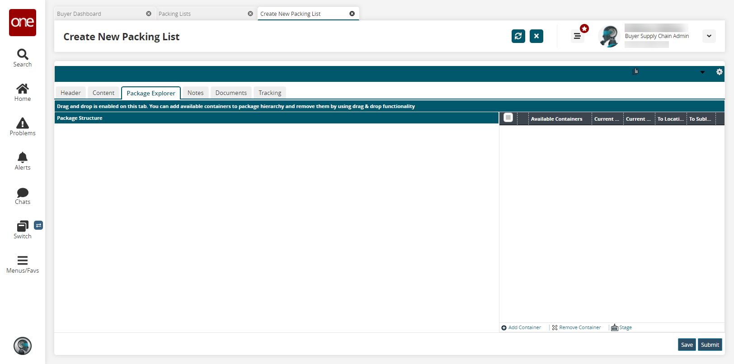Toggle the select-all containers checkbox
The image size is (734, 364).
click(508, 118)
